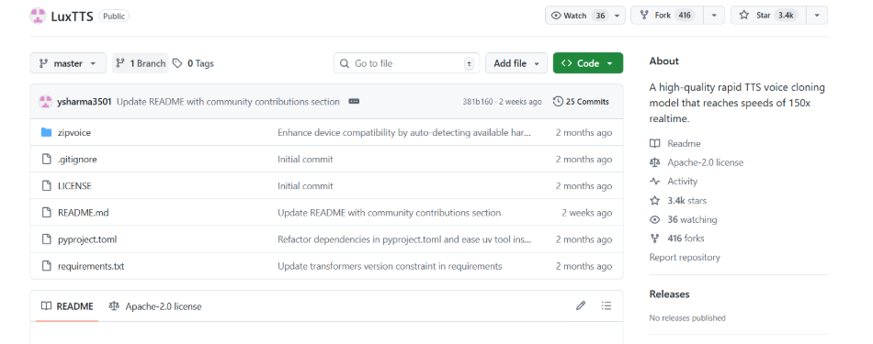
Task: Open README outline list icon
Action: point(607,305)
